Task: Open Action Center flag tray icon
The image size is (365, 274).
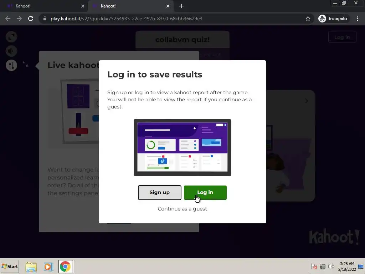Action: (314, 267)
